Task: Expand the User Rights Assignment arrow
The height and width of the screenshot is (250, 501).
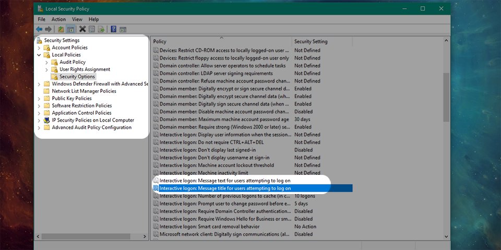Action: pos(46,69)
